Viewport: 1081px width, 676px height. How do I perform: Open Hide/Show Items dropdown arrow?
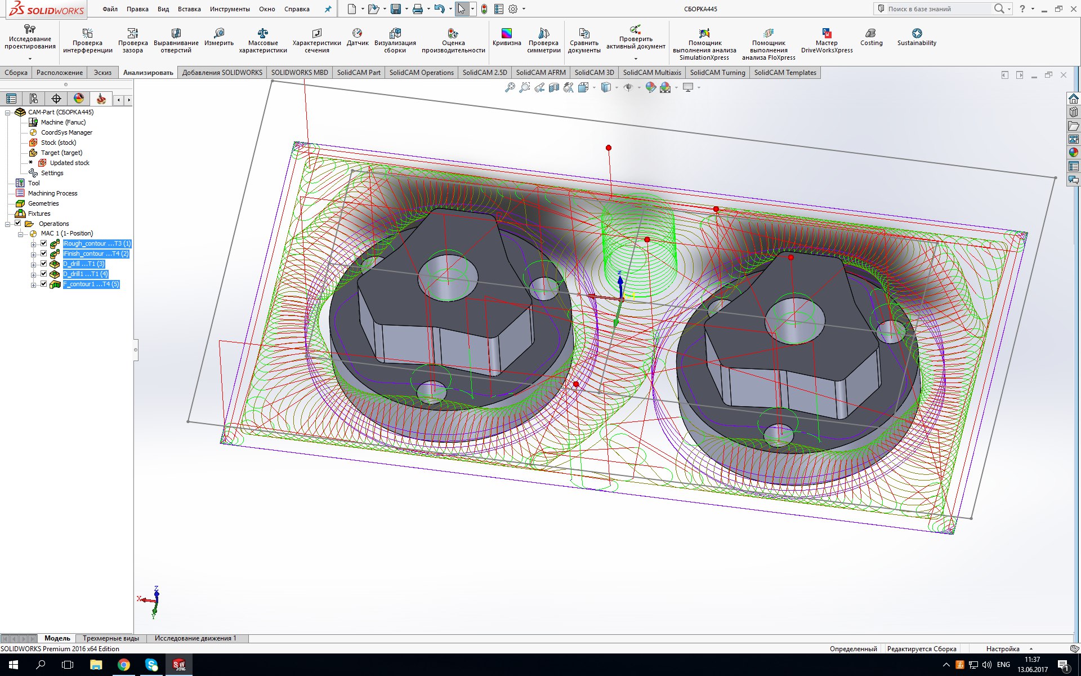pos(639,87)
